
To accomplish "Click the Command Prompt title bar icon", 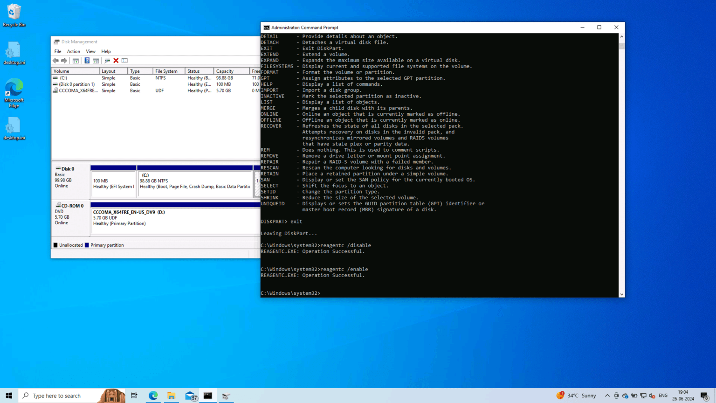I will tap(267, 28).
